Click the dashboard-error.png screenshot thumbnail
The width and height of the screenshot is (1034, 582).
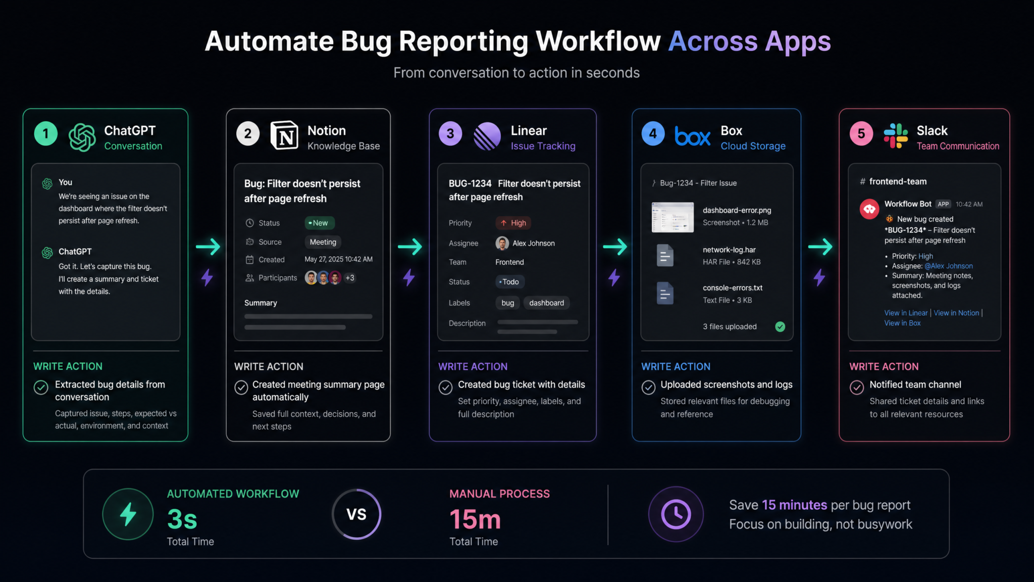point(673,217)
